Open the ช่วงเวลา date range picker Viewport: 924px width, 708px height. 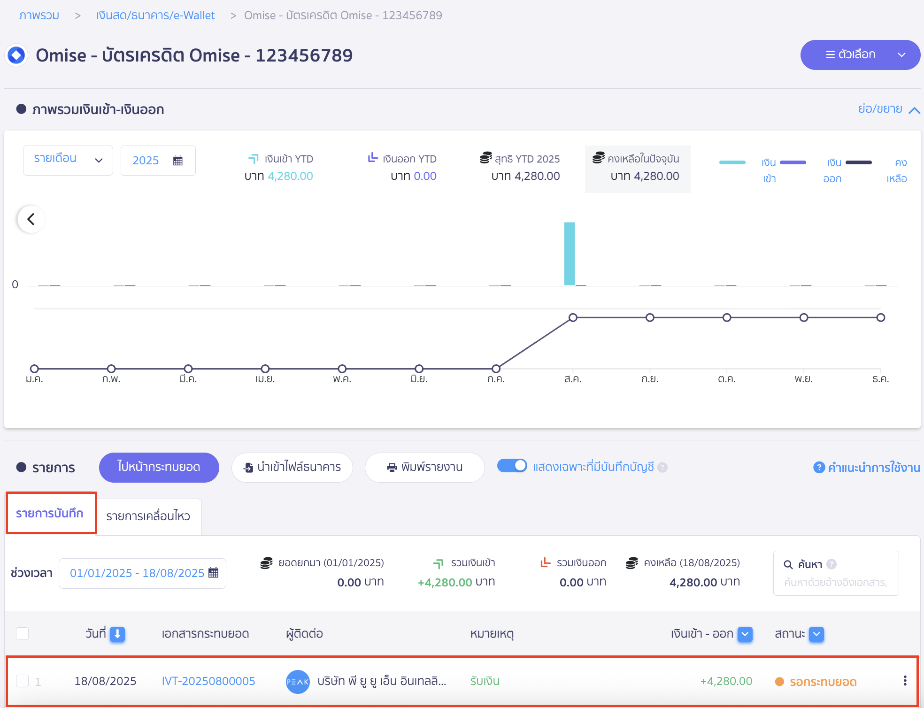click(x=142, y=573)
